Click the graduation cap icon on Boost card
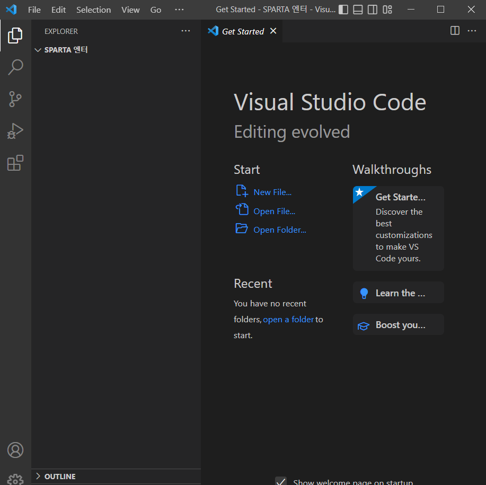486x485 pixels. 363,326
